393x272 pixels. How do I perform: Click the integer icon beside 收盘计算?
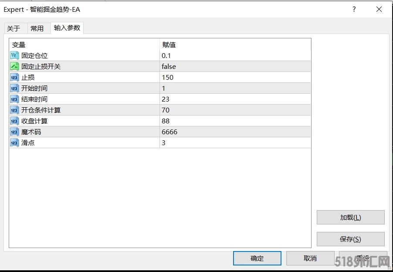[14, 121]
